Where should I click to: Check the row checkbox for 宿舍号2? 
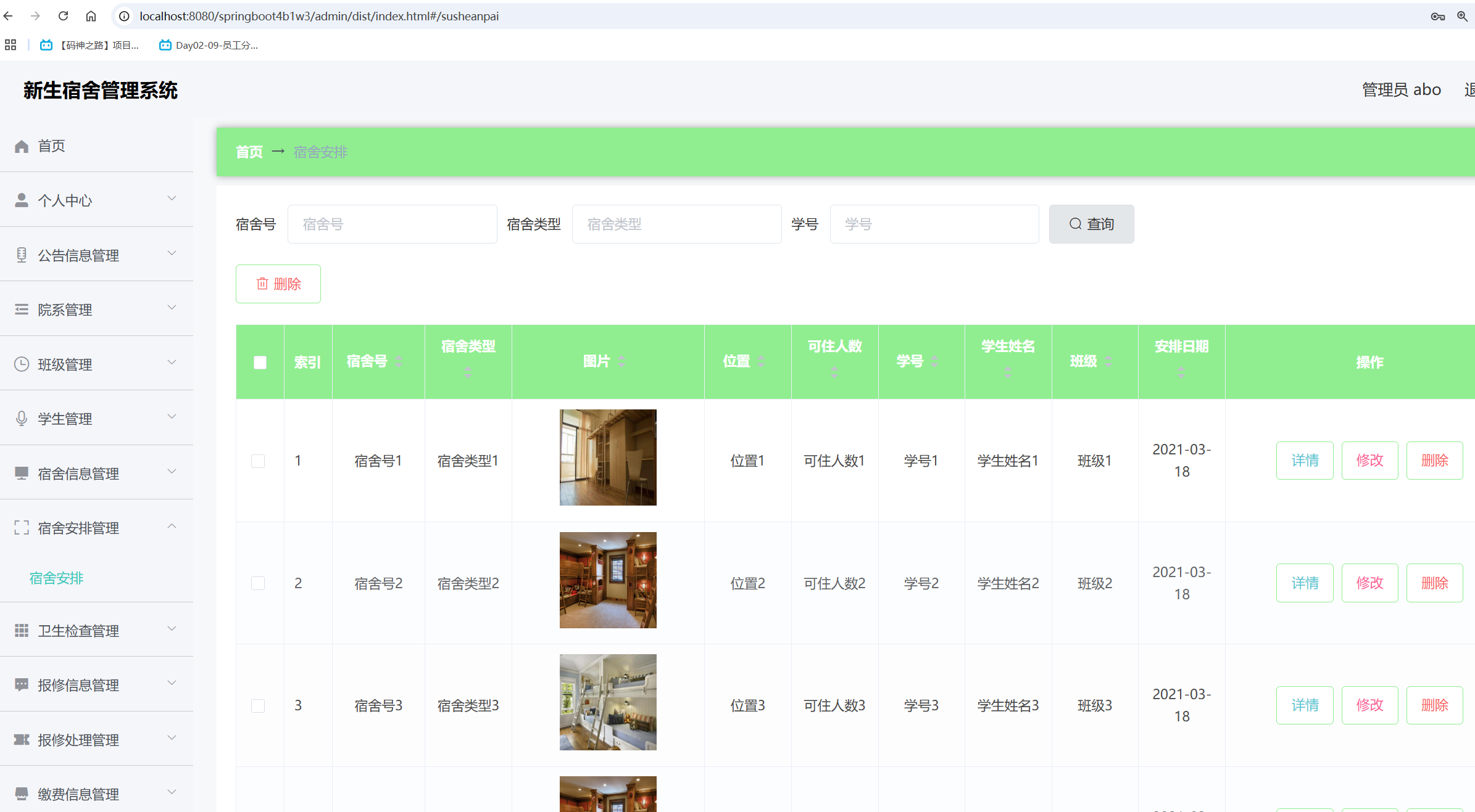[x=259, y=583]
